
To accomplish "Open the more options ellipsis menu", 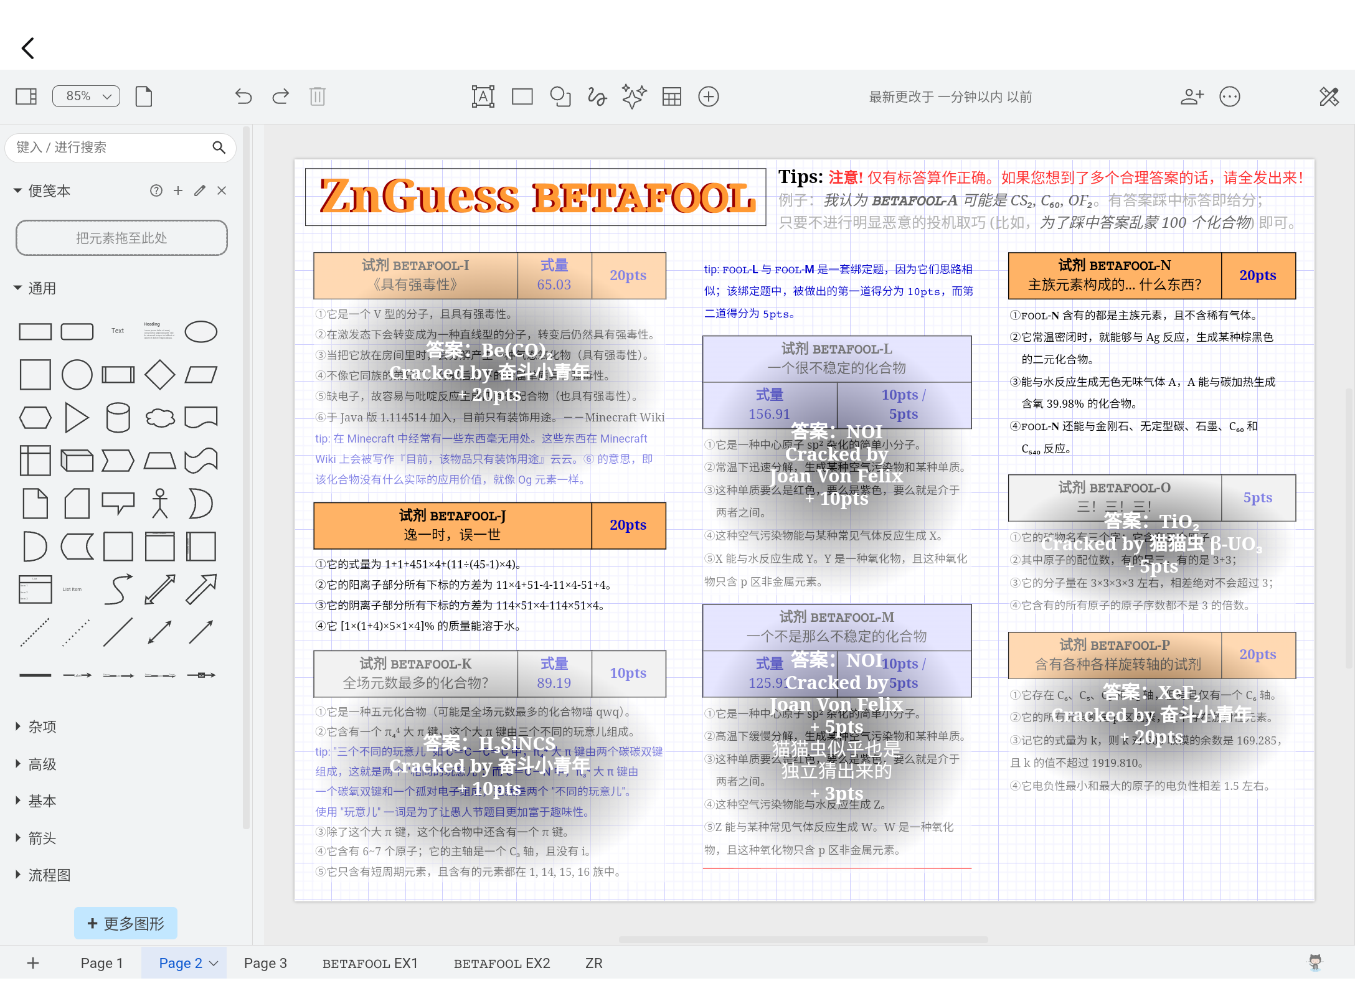I will point(1230,96).
